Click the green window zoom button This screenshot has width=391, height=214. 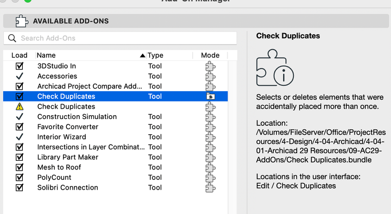click(x=28, y=1)
